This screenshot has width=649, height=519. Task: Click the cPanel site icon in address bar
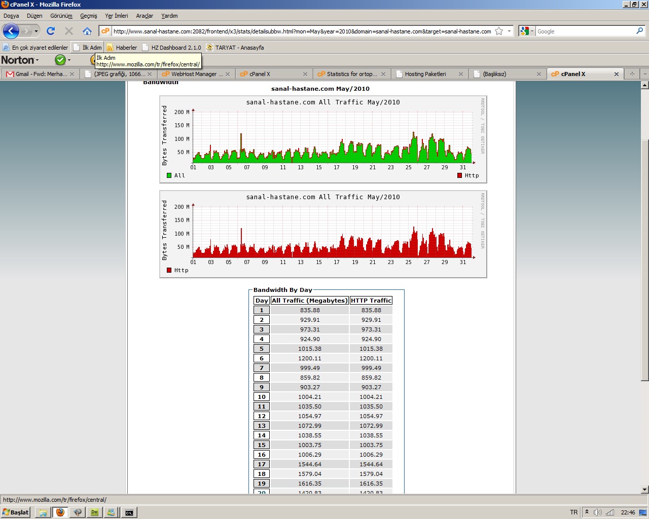tap(105, 31)
